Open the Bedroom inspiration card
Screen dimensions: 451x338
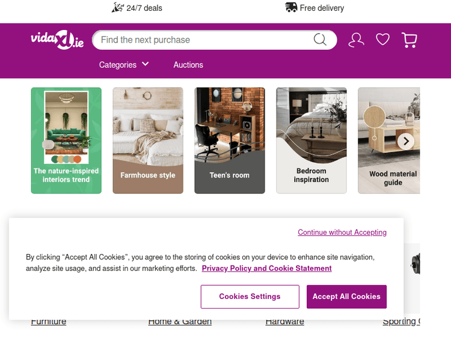[311, 140]
